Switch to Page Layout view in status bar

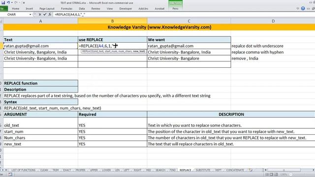point(271,175)
